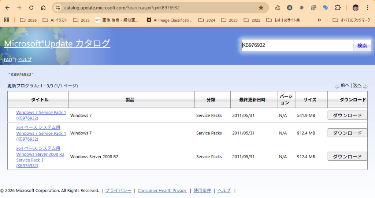375x198 pixels.
Task: Expand the hidden bookmarks overflow chevron
Action: tap(319, 20)
